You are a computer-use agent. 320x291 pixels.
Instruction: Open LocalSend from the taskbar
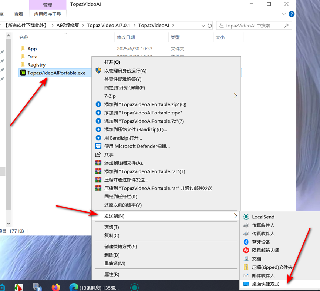pos(135,287)
